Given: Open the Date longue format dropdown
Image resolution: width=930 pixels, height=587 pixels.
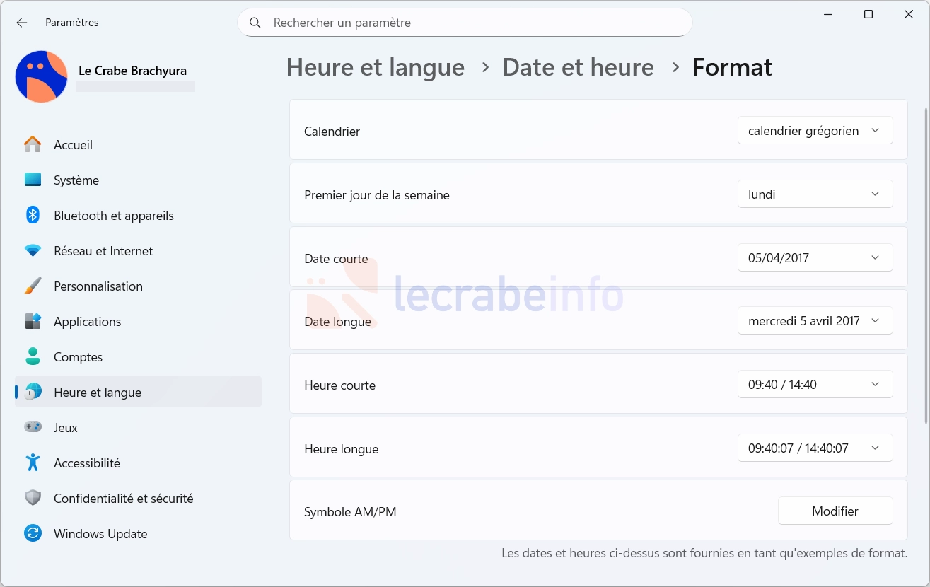Looking at the screenshot, I should point(815,320).
